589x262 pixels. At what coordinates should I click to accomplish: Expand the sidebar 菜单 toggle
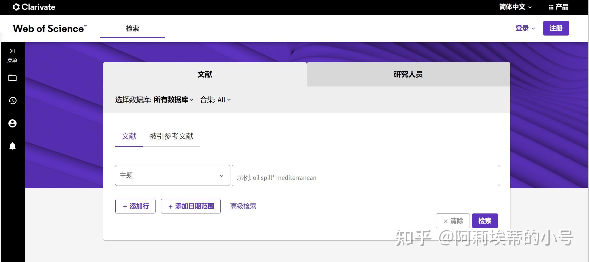[12, 55]
